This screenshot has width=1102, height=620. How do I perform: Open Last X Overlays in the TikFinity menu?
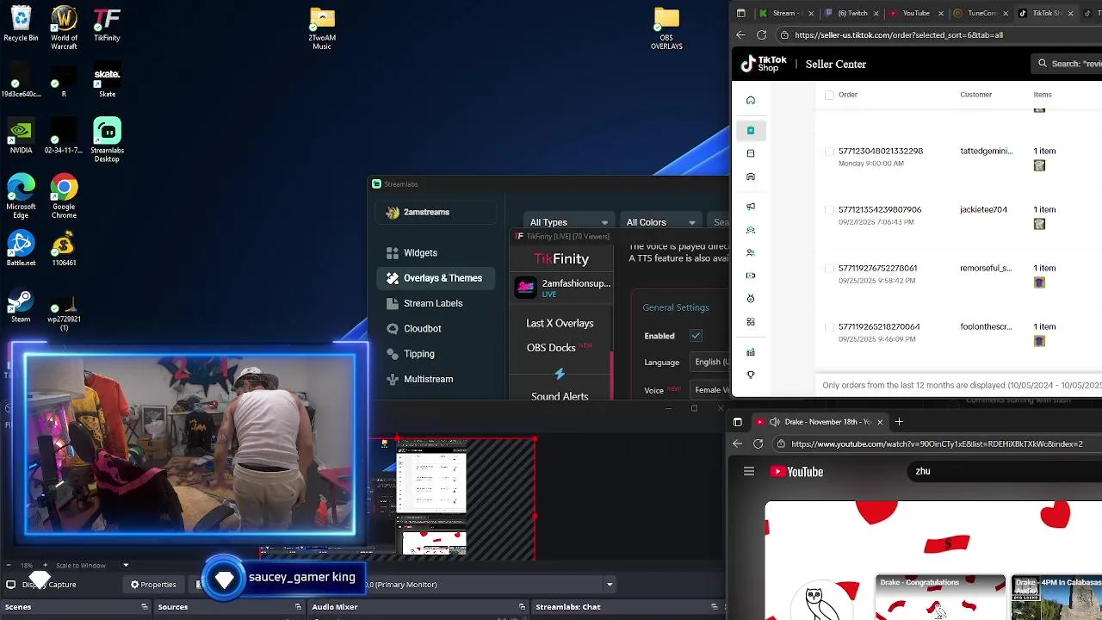560,324
